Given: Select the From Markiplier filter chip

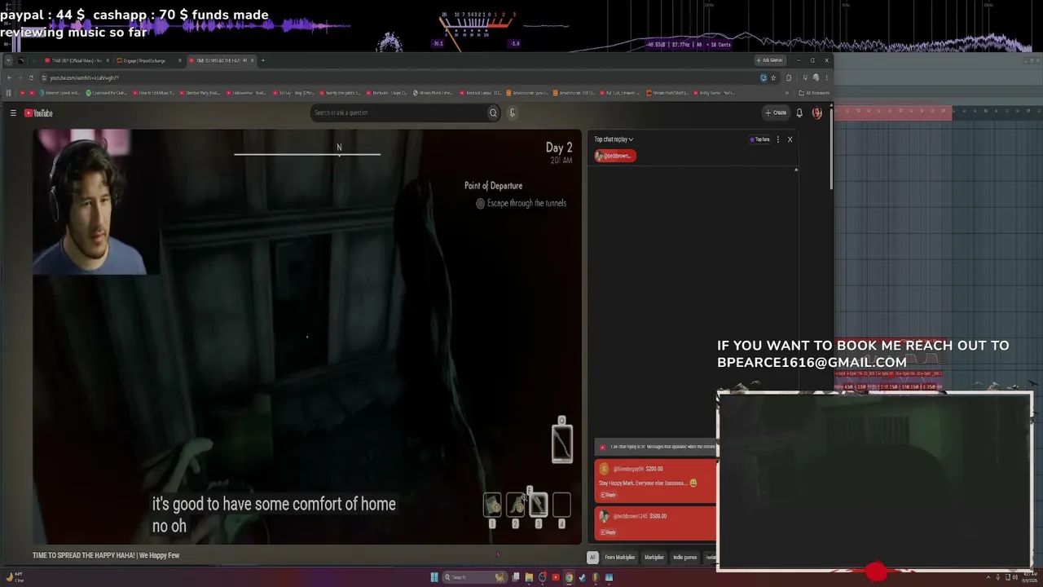Looking at the screenshot, I should [x=620, y=558].
